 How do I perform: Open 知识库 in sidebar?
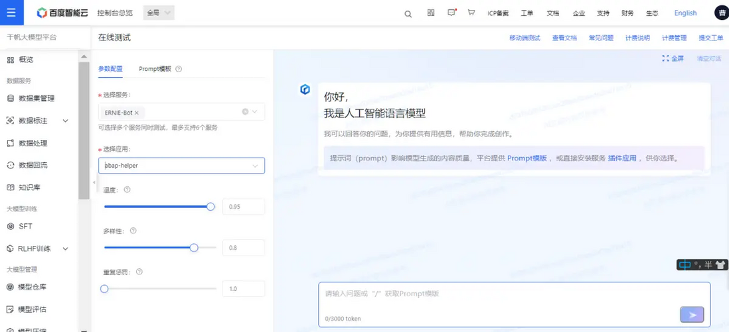point(29,188)
